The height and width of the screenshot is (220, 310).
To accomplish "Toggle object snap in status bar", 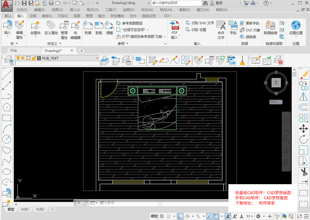I will pyautogui.click(x=217, y=216).
